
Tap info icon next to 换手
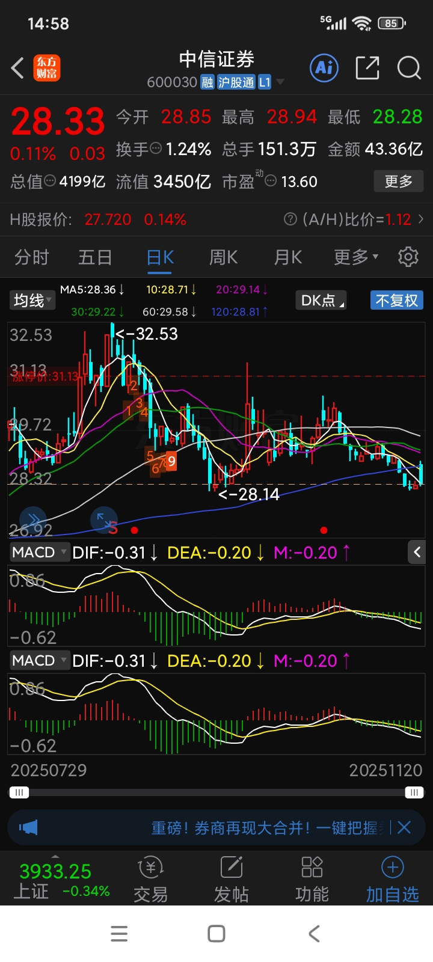(x=156, y=148)
